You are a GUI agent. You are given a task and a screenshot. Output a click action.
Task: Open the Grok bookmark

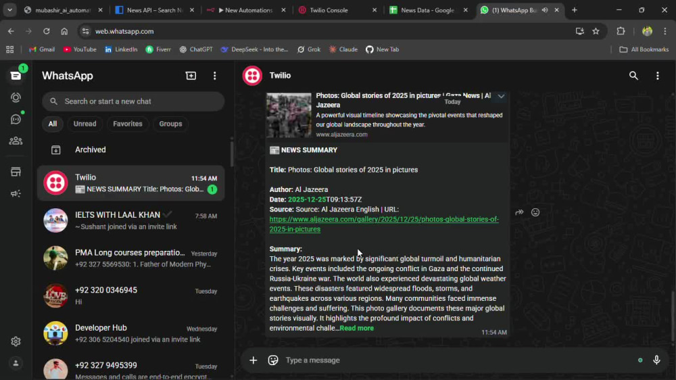309,49
